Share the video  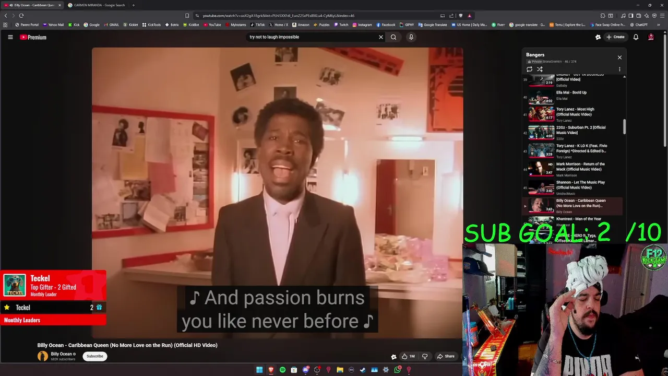coord(446,356)
